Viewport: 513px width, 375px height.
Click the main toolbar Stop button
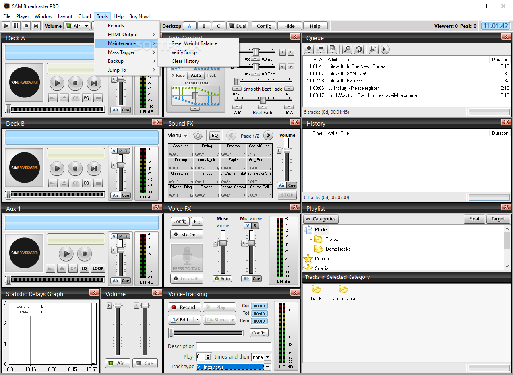(26, 26)
